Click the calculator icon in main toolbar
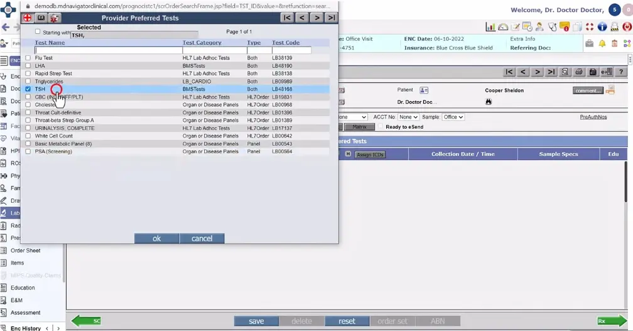Image resolution: width=633 pixels, height=331 pixels. pos(593,72)
